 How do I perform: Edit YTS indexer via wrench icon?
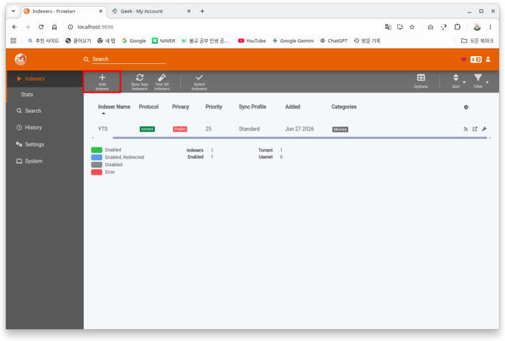[484, 129]
